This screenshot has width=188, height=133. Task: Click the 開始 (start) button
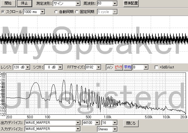(8, 3)
